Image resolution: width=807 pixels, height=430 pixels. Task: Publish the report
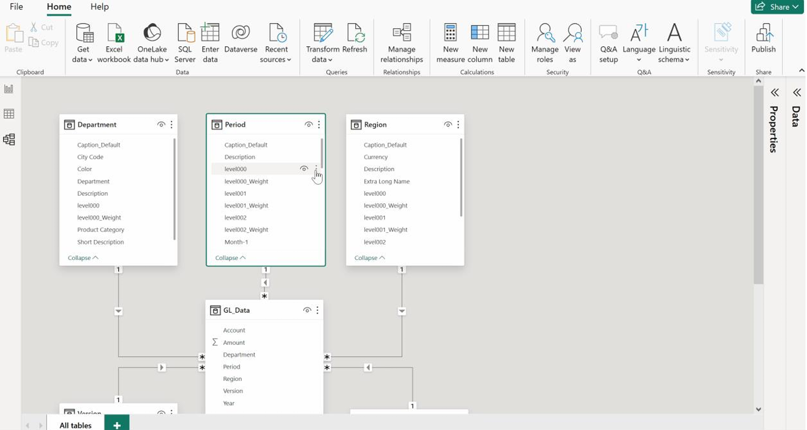pyautogui.click(x=763, y=39)
